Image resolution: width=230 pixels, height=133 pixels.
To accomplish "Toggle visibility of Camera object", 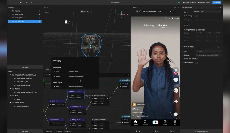I will pos(39,11).
